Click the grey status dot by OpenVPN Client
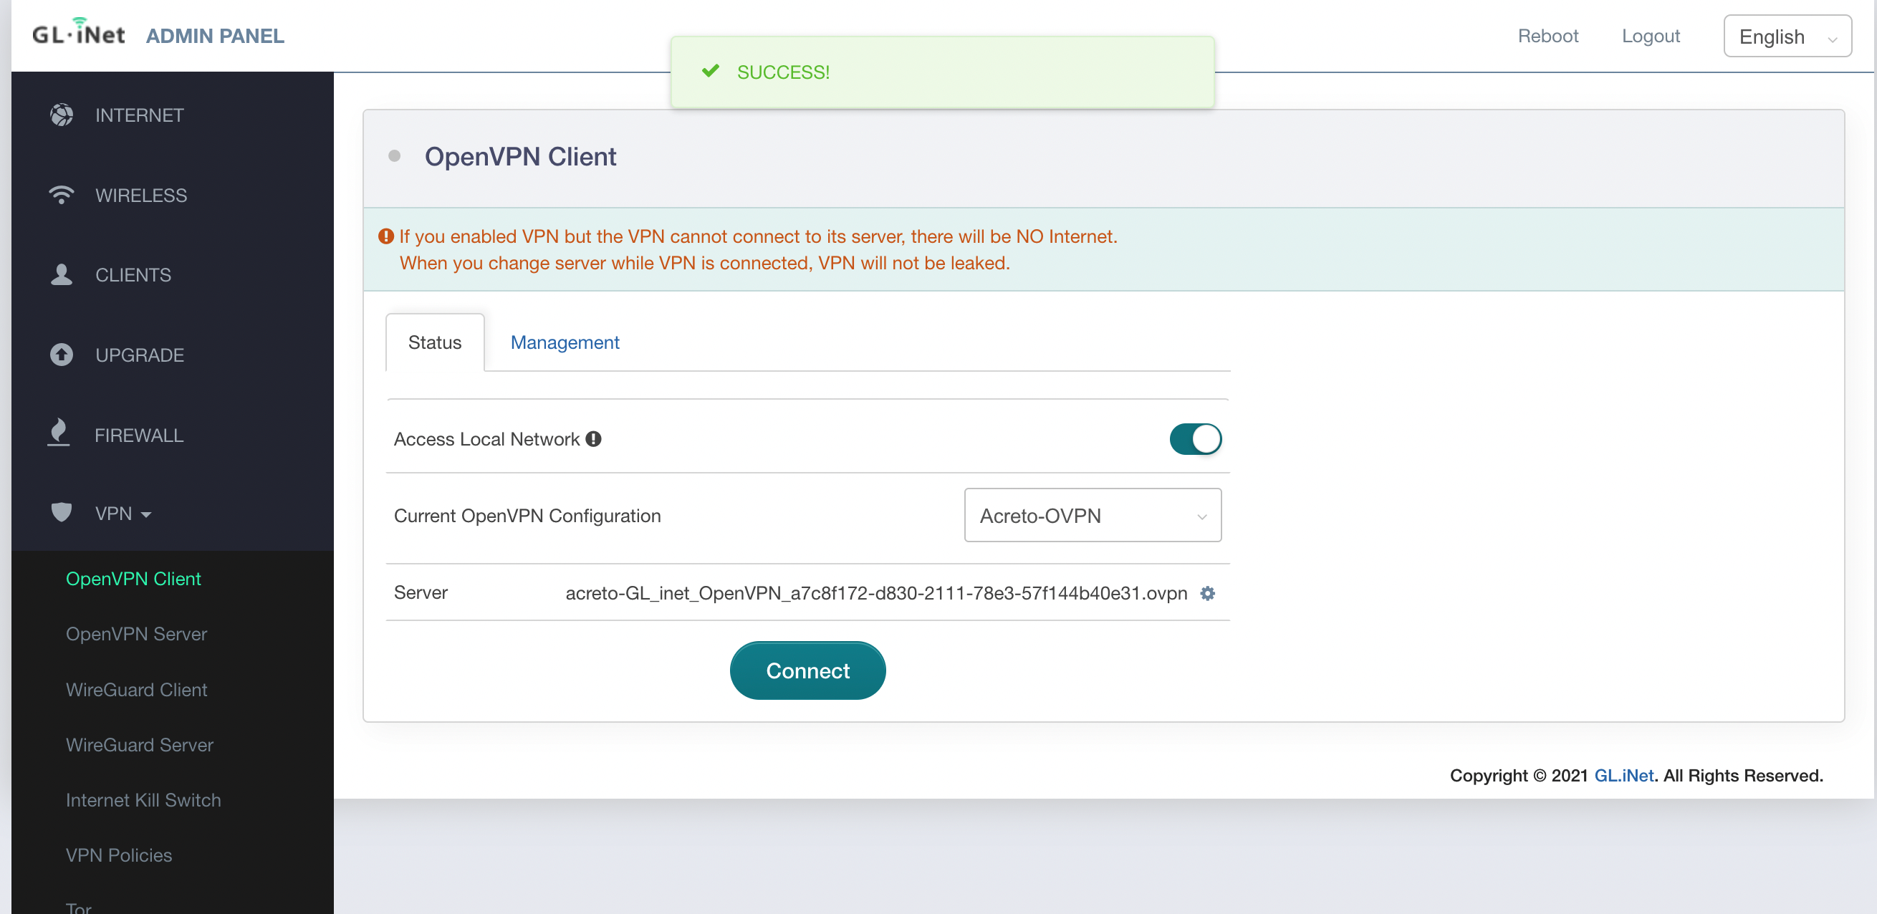1877x914 pixels. click(394, 156)
